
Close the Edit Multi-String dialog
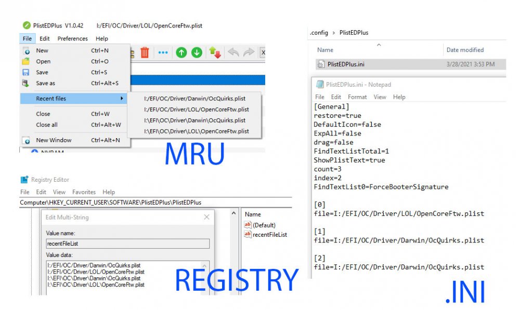click(206, 217)
